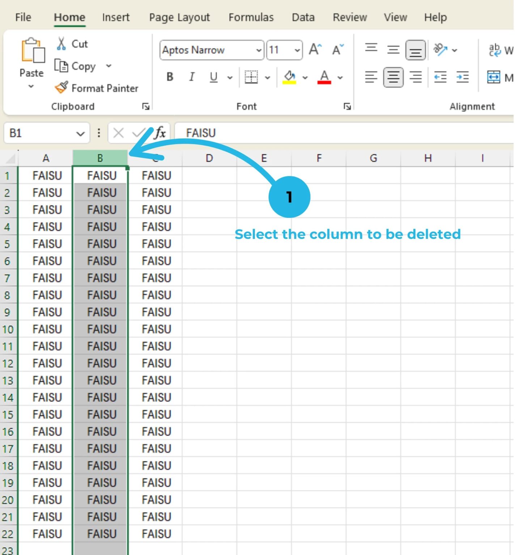Click the yellow fill color swatch
Image resolution: width=515 pixels, height=555 pixels.
click(x=290, y=82)
